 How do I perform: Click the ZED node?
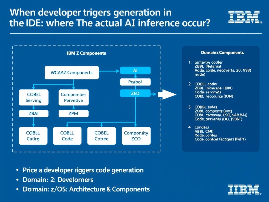click(x=135, y=93)
